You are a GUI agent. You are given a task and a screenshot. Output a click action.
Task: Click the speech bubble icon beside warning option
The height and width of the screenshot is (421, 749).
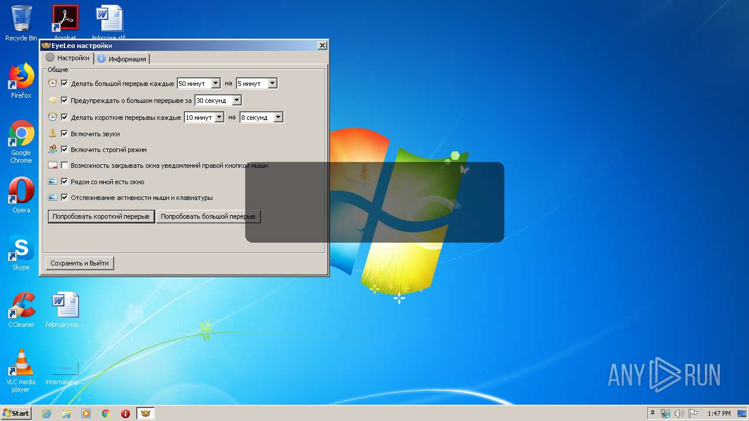(x=53, y=101)
